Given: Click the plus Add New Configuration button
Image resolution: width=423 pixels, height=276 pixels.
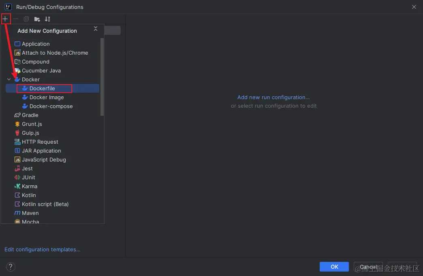Looking at the screenshot, I should click(x=5, y=19).
